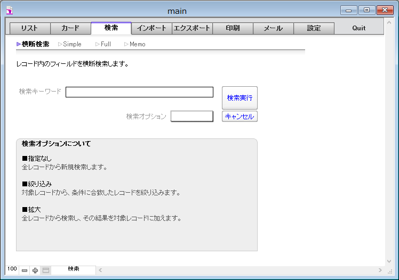The image size is (399, 280).
Task: Open the エクスポート tab
Action: coord(192,28)
